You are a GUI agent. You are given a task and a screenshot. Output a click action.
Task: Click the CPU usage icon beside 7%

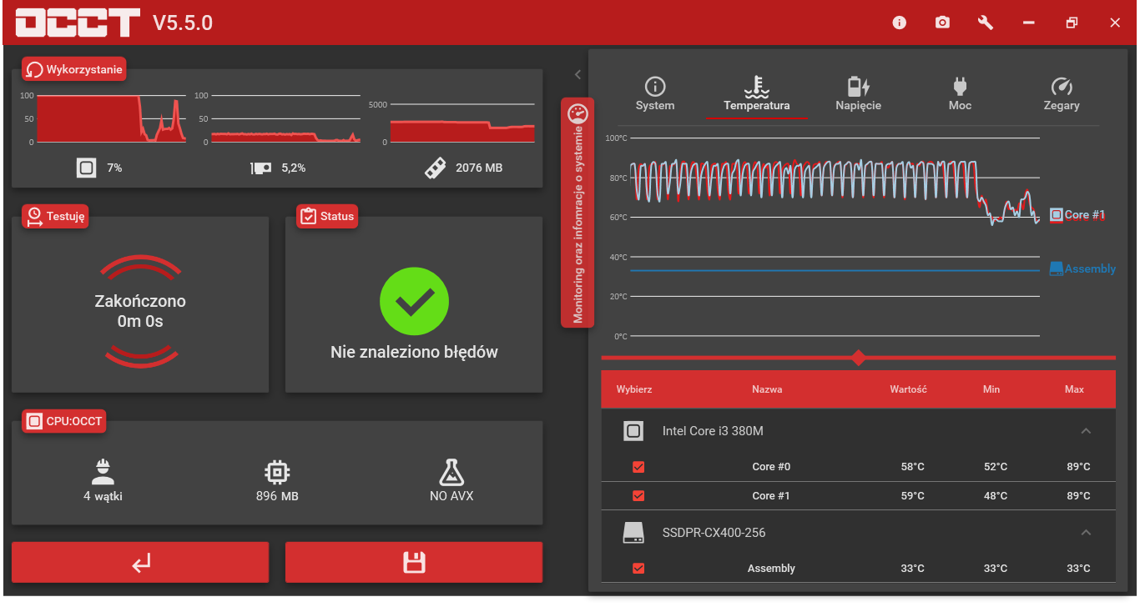click(x=86, y=168)
